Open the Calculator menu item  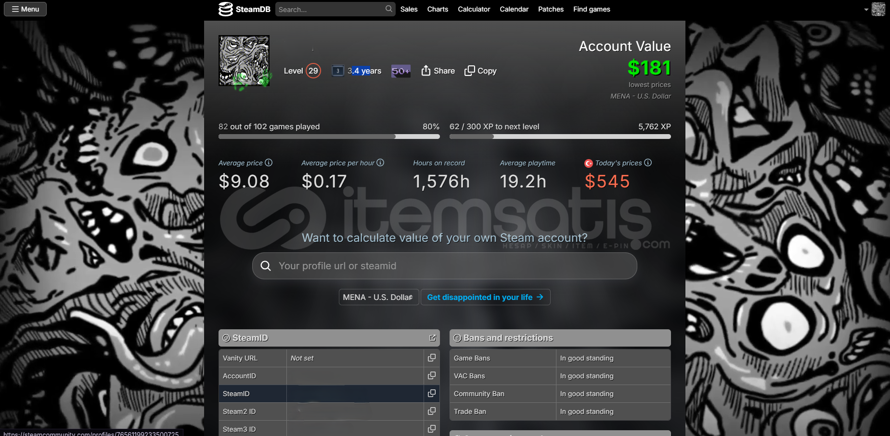pyautogui.click(x=474, y=9)
